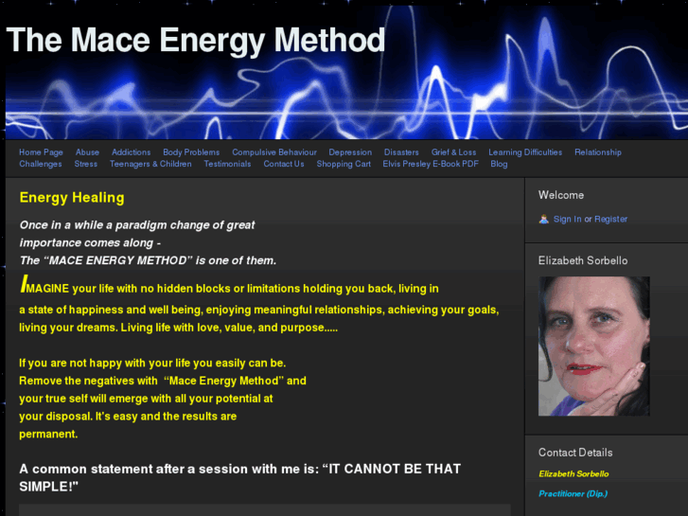The image size is (688, 516).
Task: Click the Register link
Action: 610,219
